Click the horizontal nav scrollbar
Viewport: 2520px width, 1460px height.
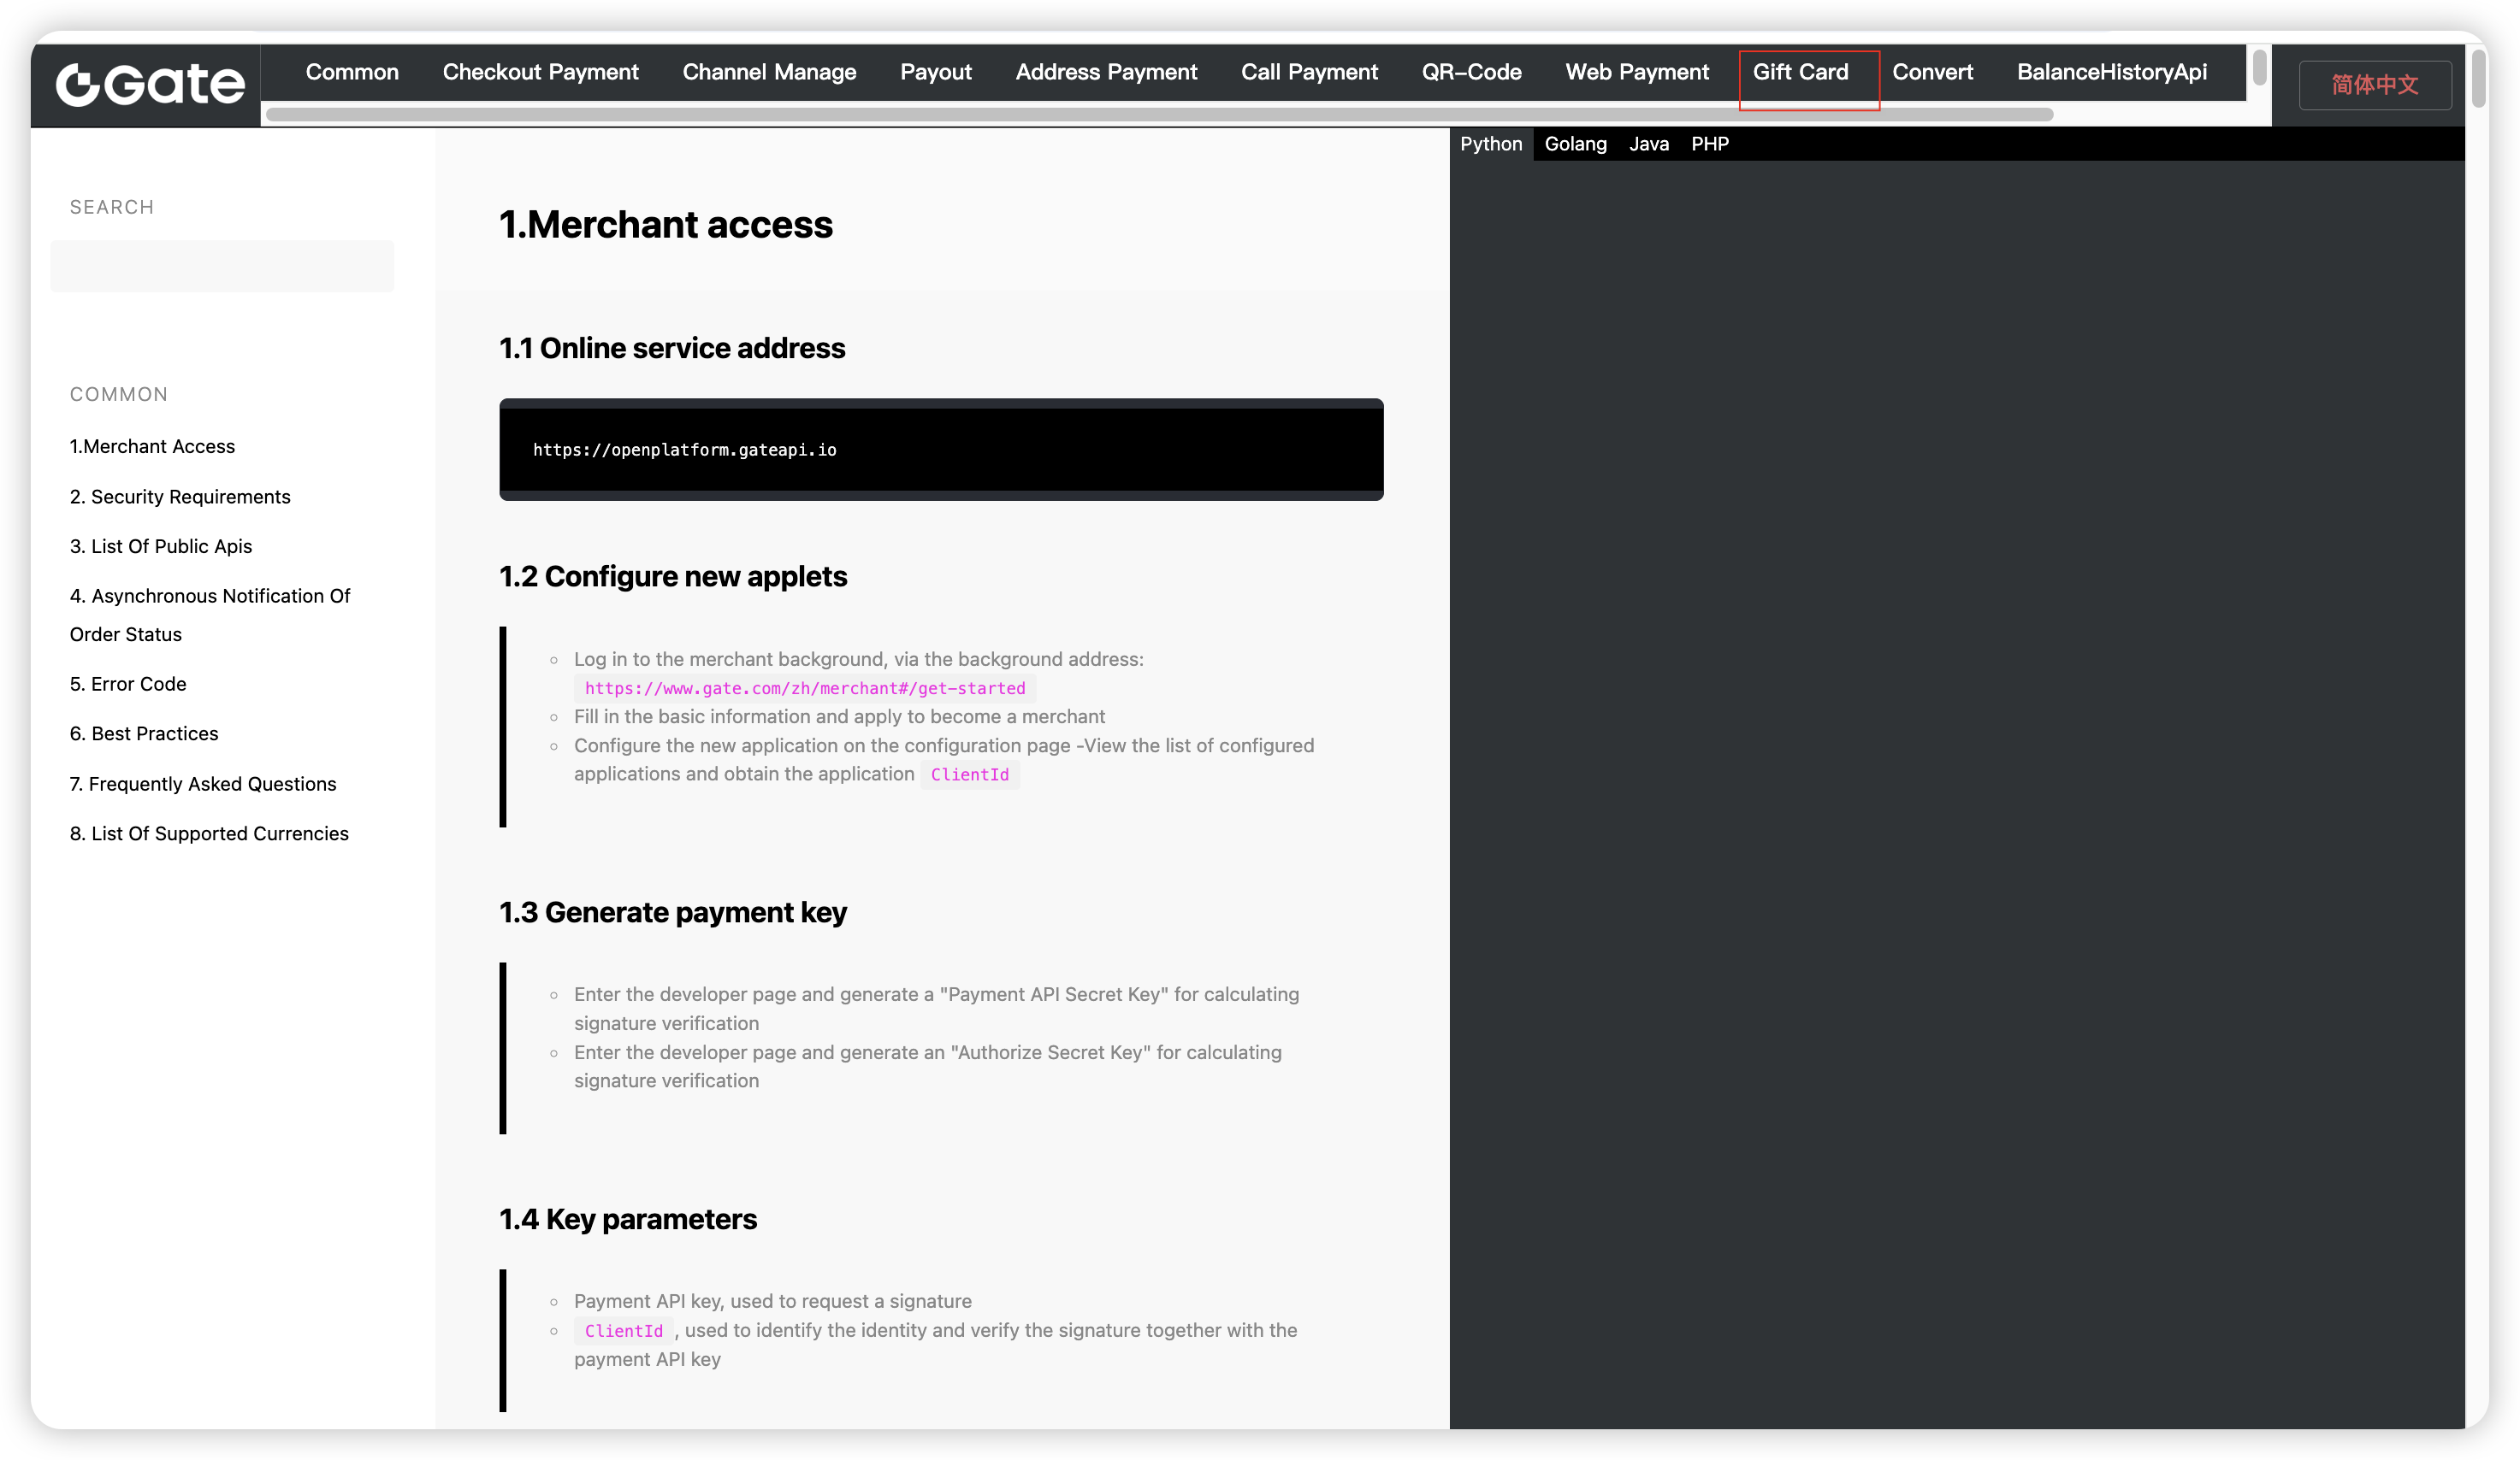1158,115
